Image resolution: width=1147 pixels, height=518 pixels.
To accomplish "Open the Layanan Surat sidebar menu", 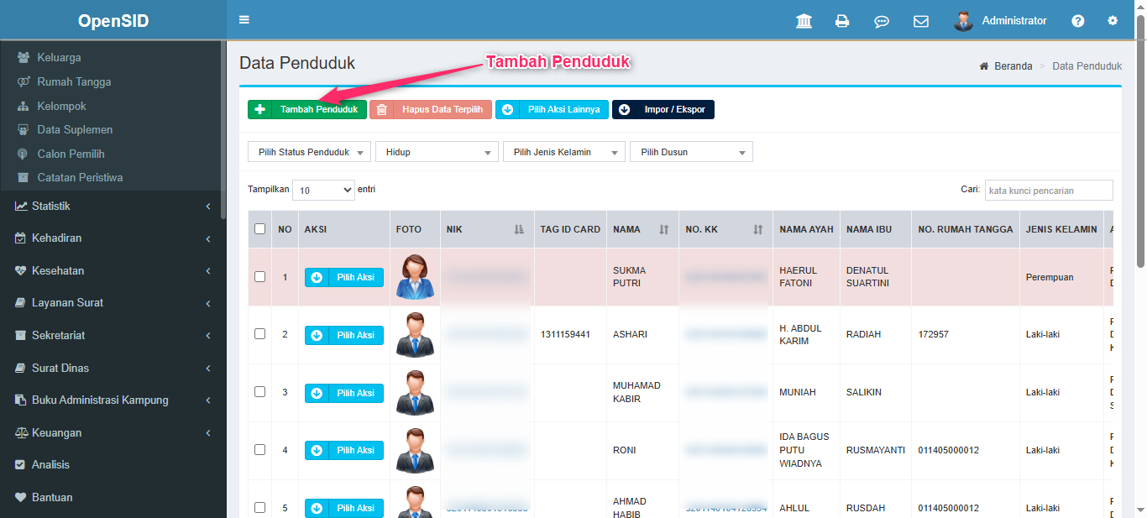I will [113, 303].
